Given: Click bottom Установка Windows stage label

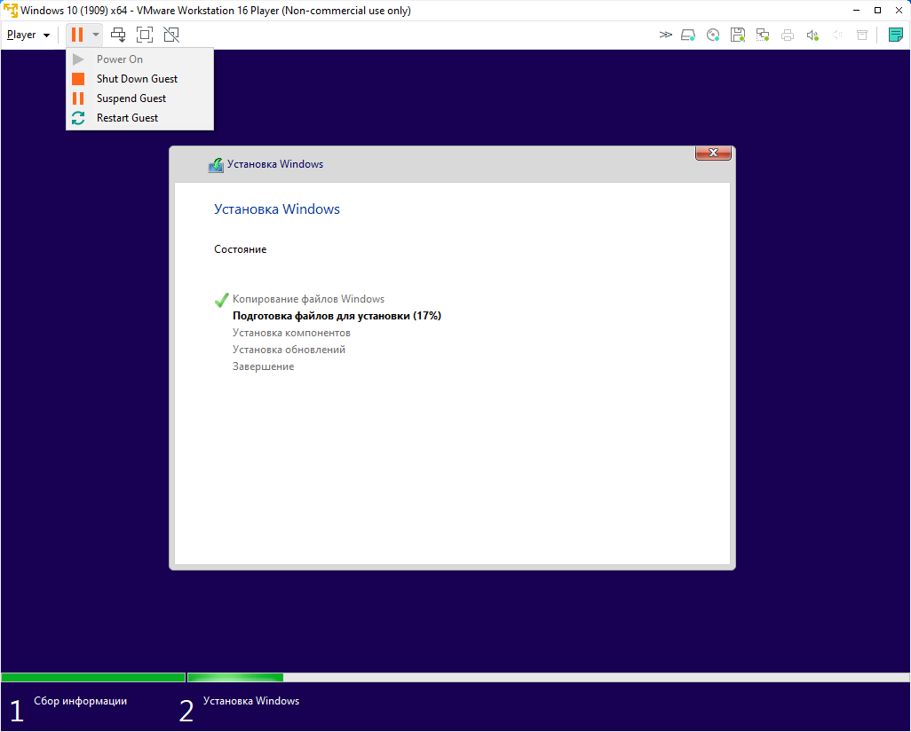Looking at the screenshot, I should (251, 701).
